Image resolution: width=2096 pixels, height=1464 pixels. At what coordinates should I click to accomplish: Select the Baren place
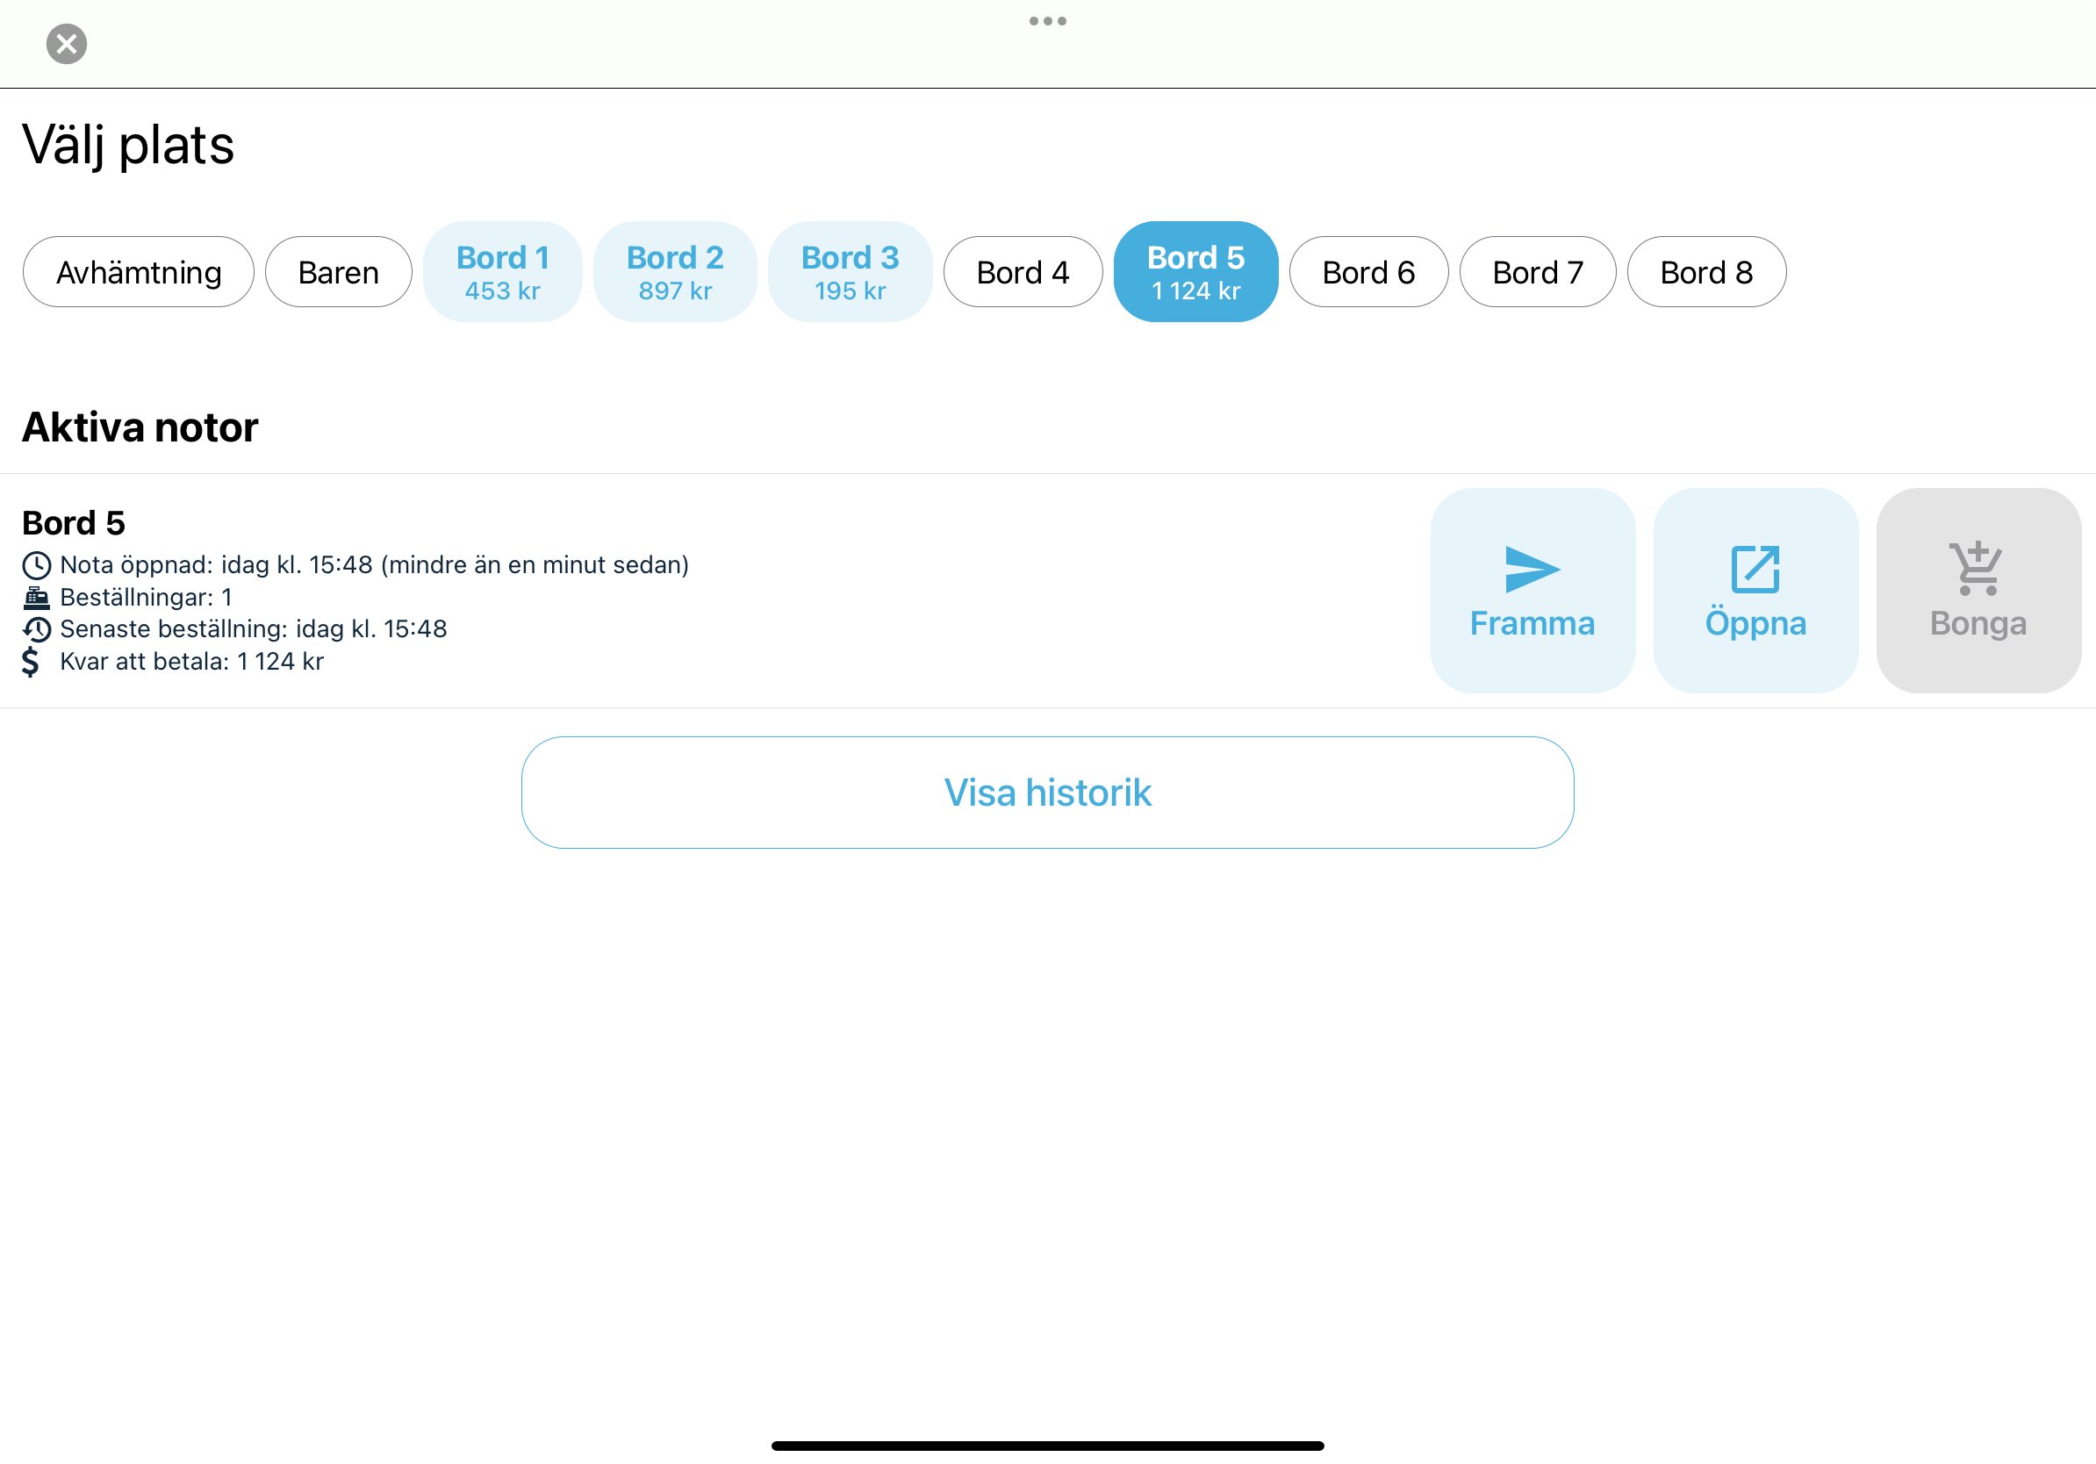[339, 272]
